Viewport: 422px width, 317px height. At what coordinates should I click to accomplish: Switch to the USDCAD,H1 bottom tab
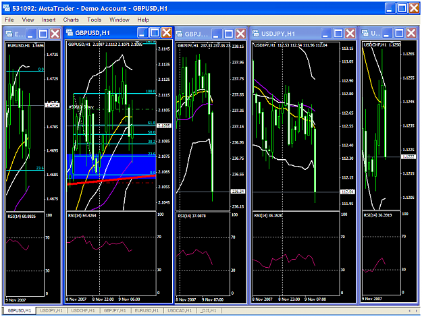tap(180, 310)
